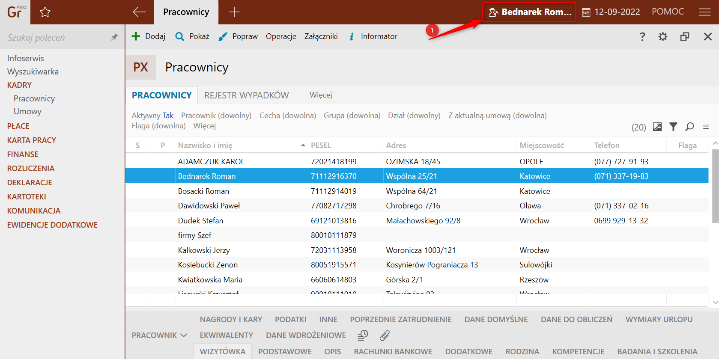The height and width of the screenshot is (359, 719).
Task: Pin the command search panel
Action: tap(114, 37)
